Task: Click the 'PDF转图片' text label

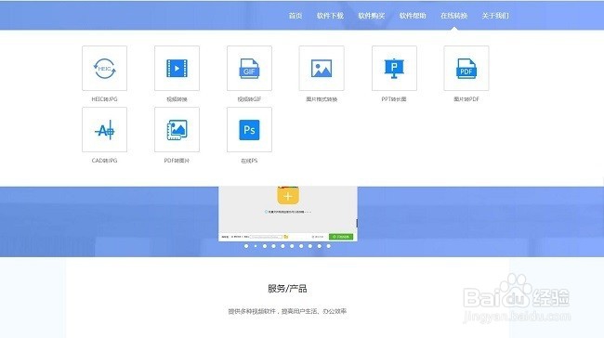Action: click(177, 161)
